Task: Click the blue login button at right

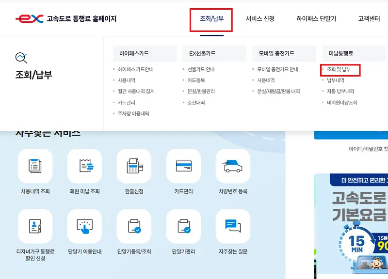Action: [351, 135]
